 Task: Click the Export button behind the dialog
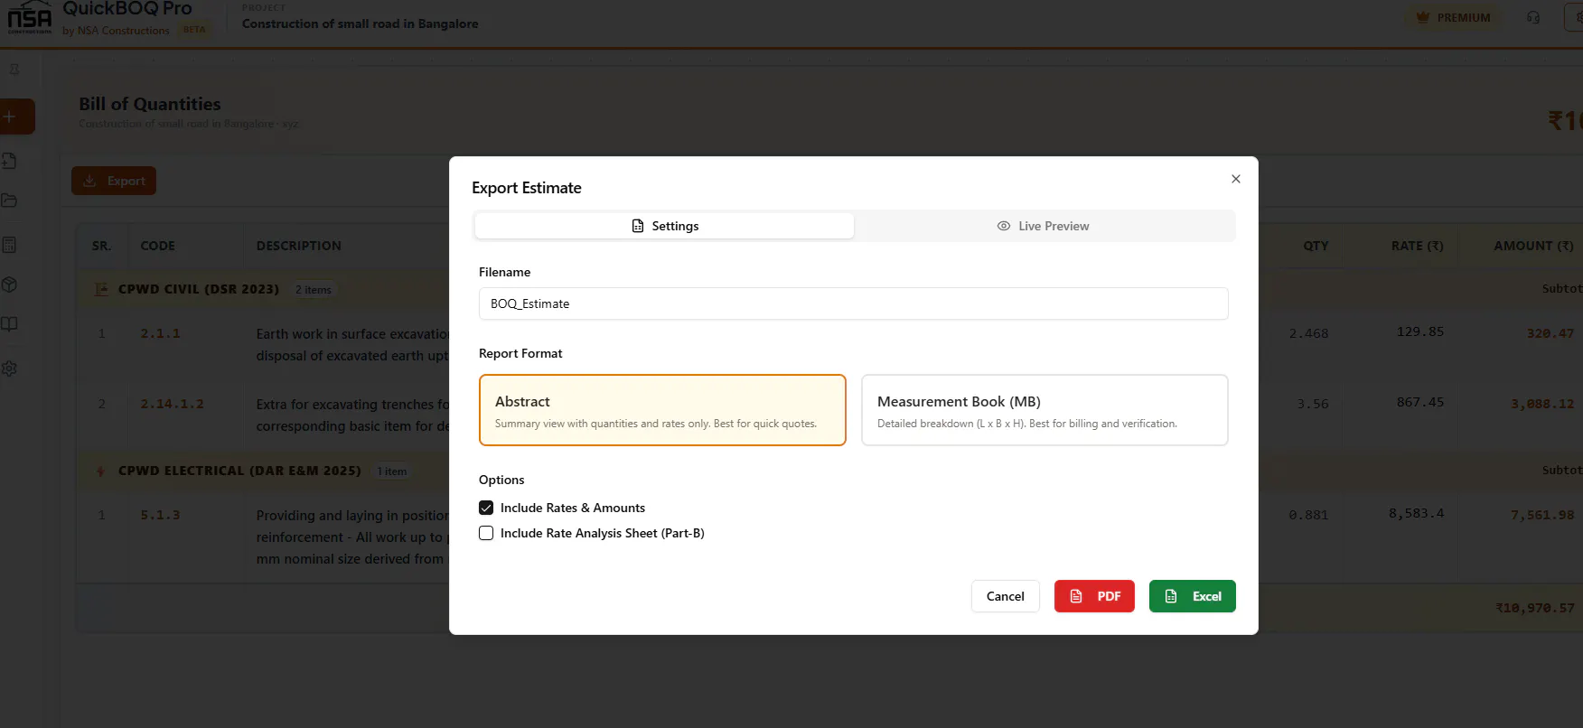(x=114, y=181)
